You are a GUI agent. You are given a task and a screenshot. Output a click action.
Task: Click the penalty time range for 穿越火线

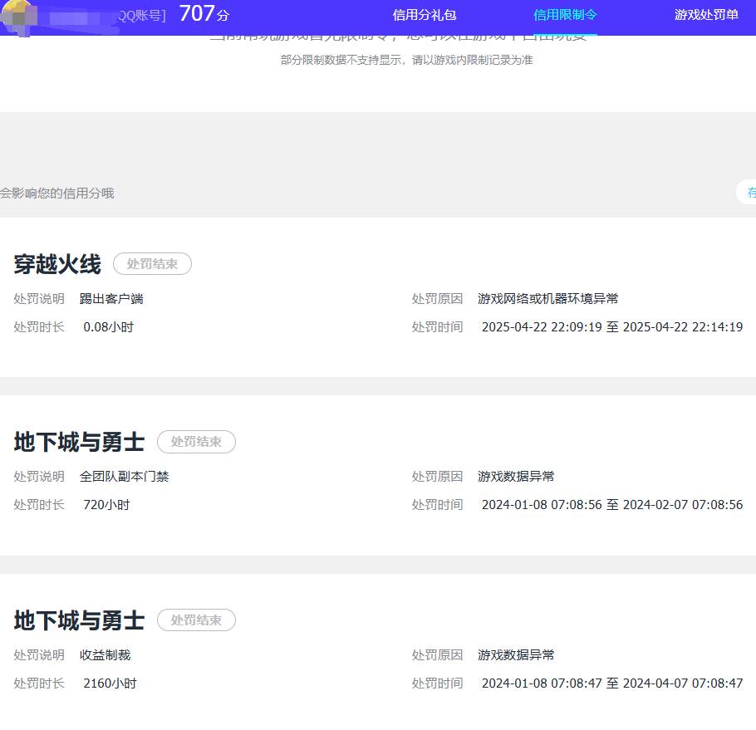[x=611, y=326]
